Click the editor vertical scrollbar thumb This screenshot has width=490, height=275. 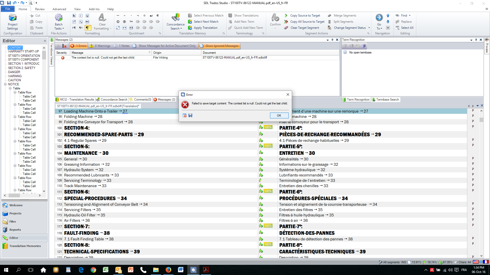(x=481, y=120)
